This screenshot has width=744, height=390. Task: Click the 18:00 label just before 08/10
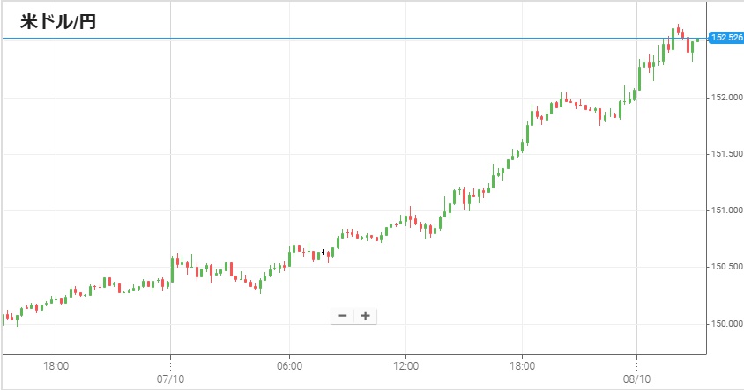[x=522, y=364]
